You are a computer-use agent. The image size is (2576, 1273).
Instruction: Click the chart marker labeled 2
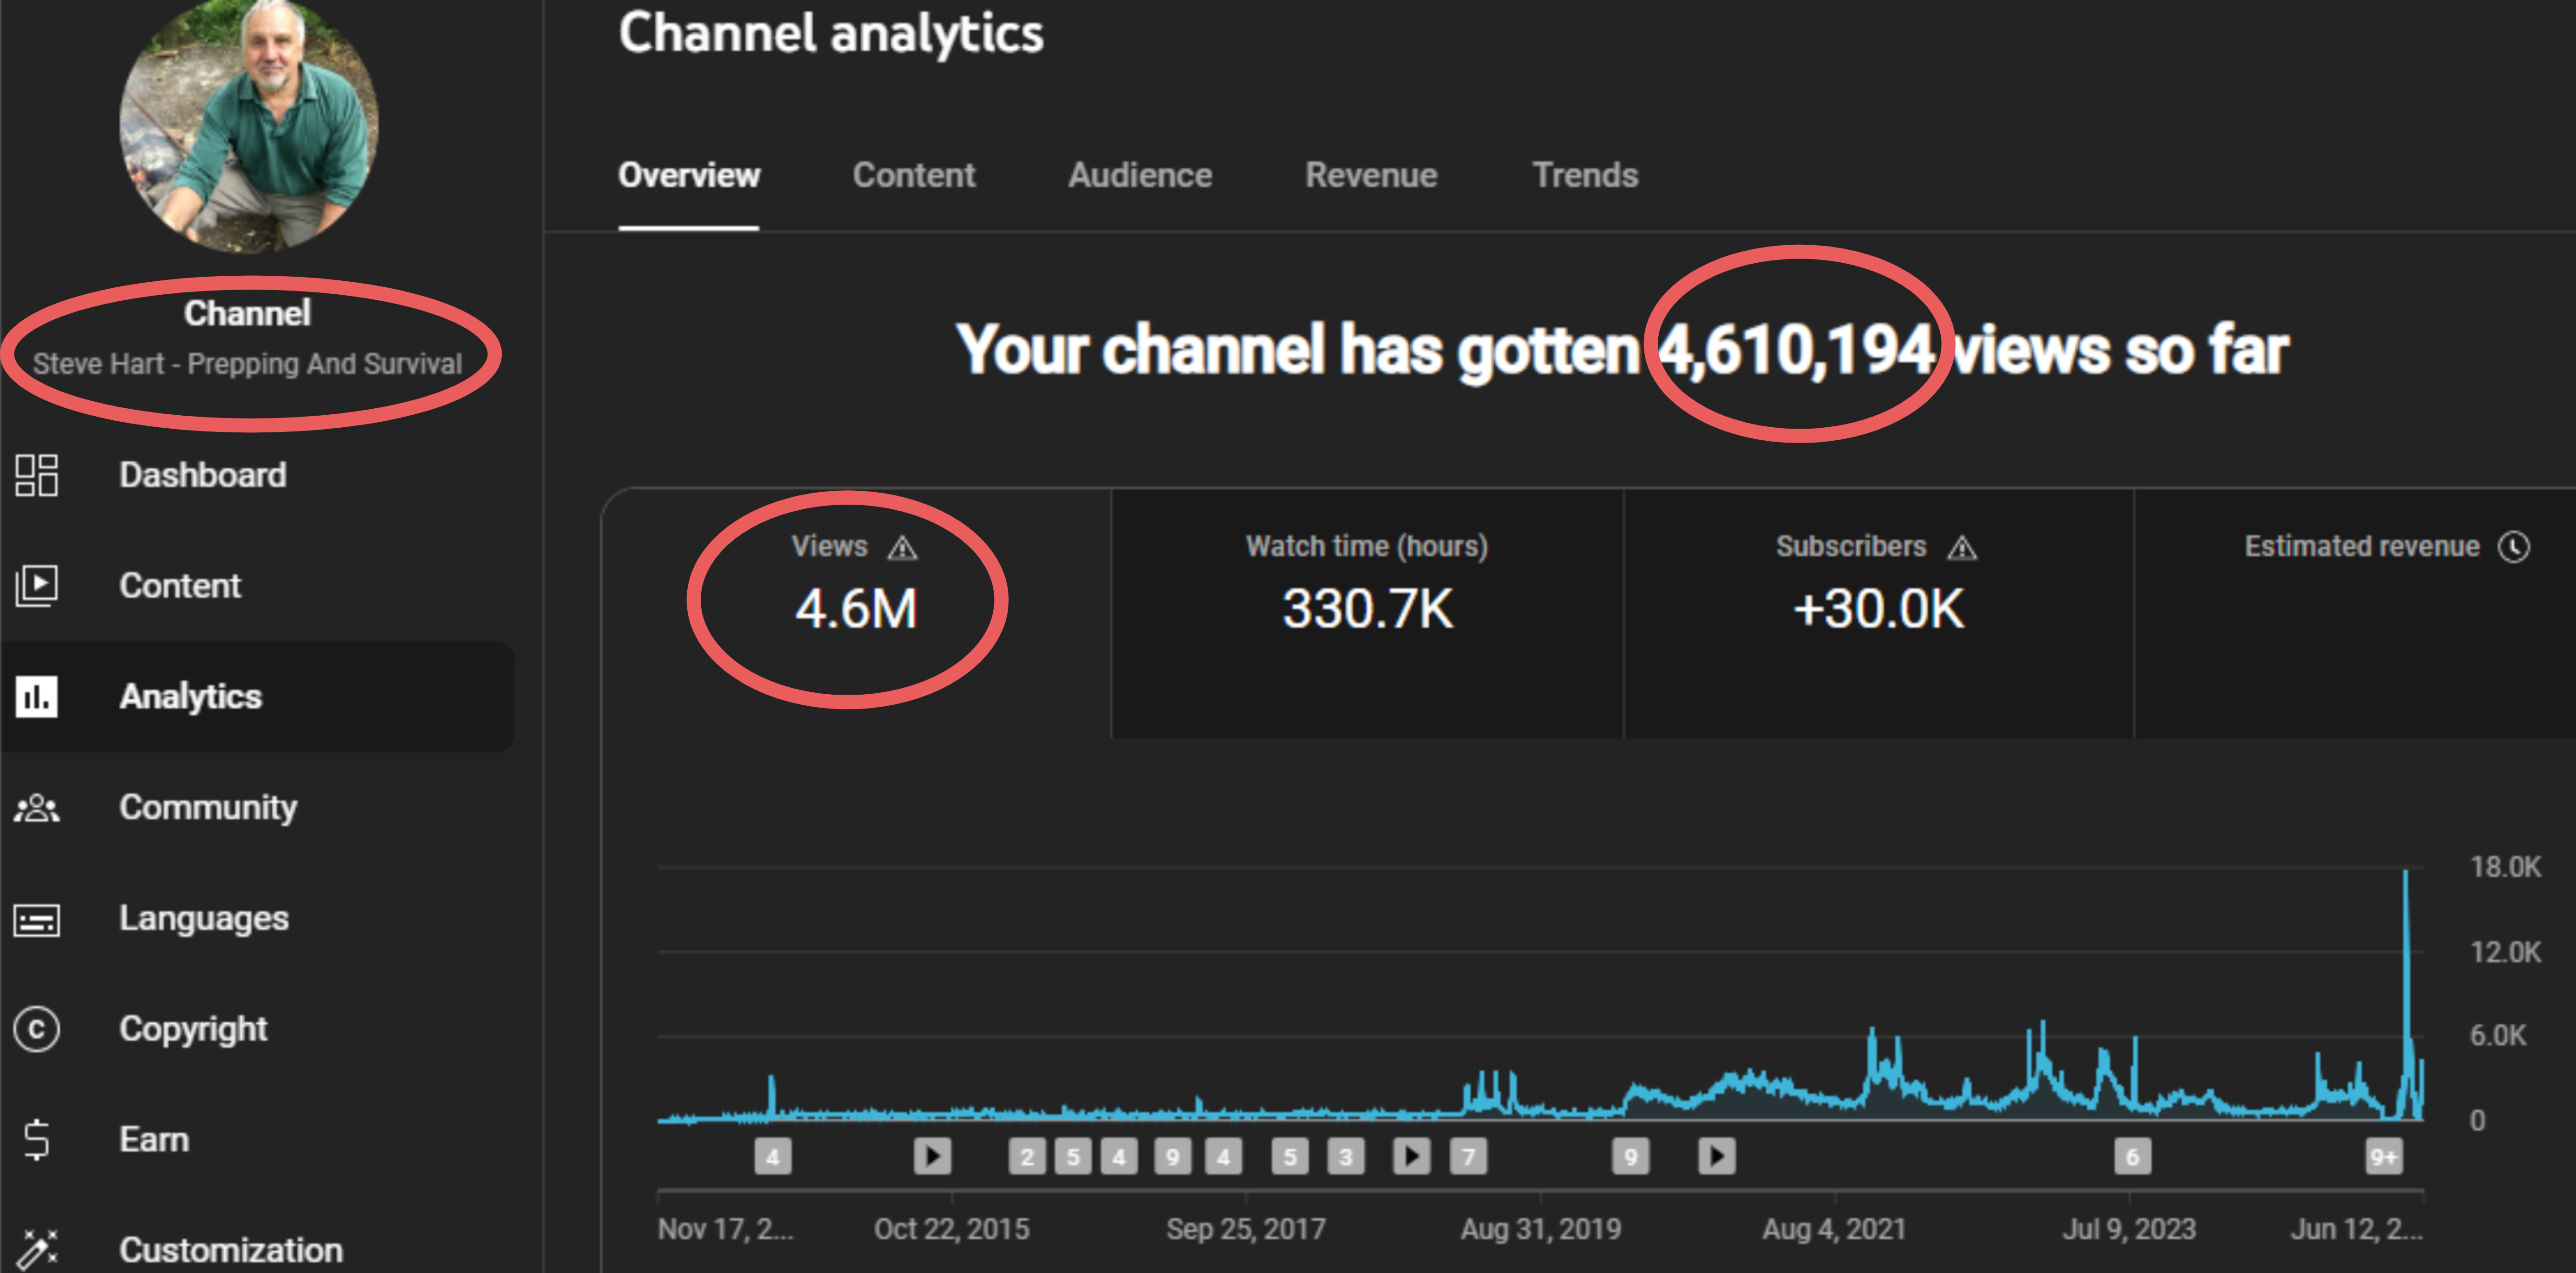(1027, 1157)
